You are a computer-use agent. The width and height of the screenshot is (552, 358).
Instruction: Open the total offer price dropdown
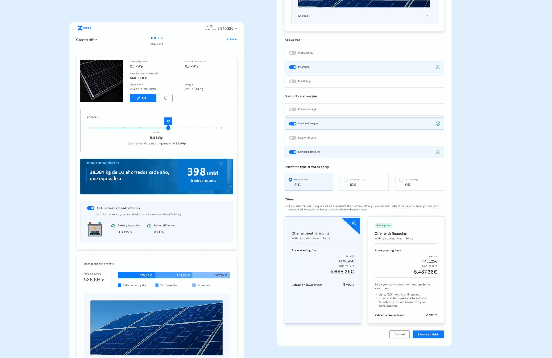tap(236, 29)
